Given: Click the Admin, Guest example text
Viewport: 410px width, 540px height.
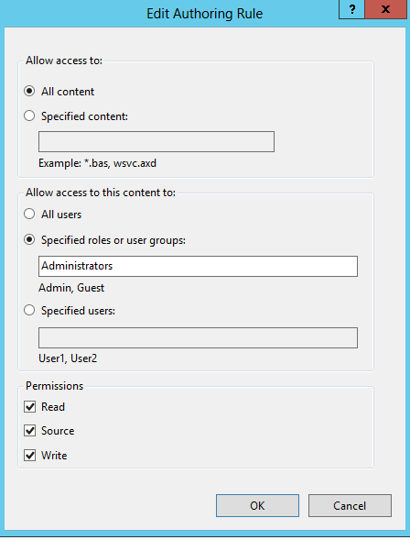Looking at the screenshot, I should pos(71,288).
